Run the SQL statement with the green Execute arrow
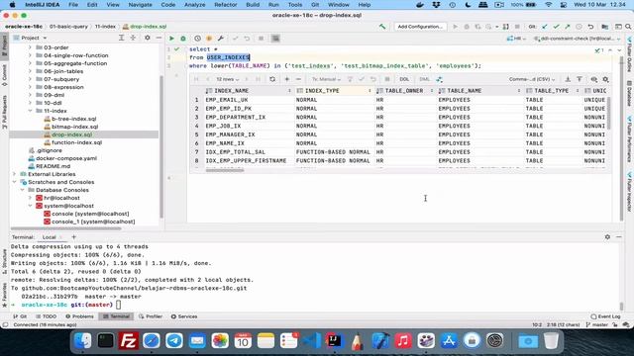Screen dimensions: 634x356 point(171,39)
